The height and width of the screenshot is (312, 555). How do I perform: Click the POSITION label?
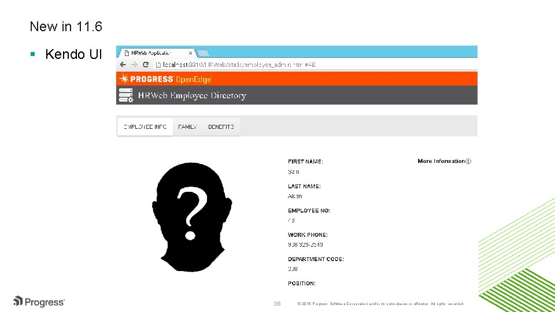point(302,283)
